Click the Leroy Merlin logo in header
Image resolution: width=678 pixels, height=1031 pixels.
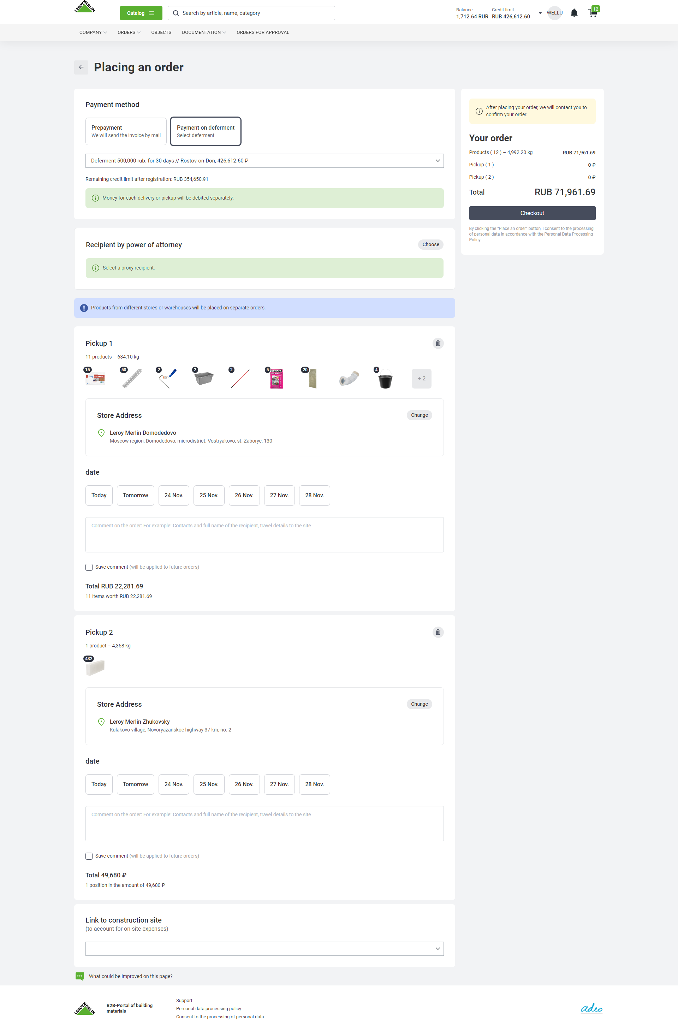click(x=85, y=7)
